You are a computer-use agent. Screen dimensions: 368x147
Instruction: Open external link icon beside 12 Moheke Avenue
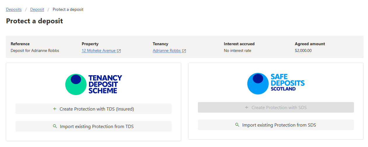(x=119, y=51)
